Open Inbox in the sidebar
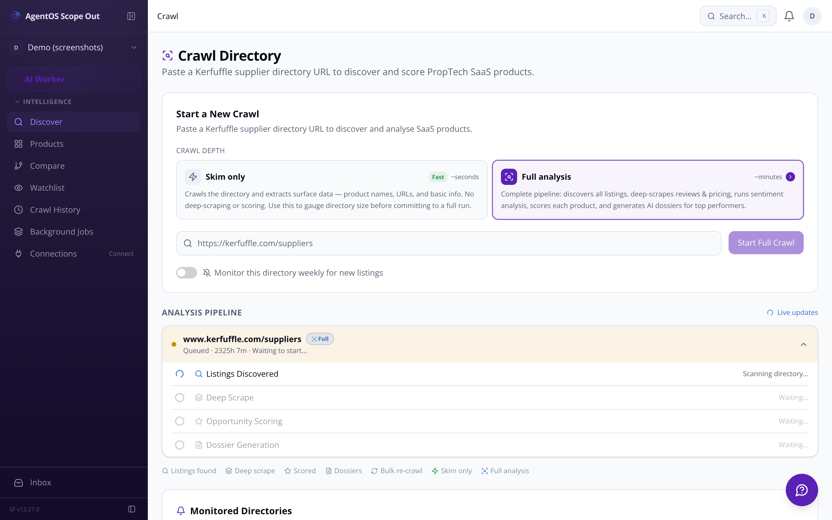The image size is (832, 520). pyautogui.click(x=74, y=482)
